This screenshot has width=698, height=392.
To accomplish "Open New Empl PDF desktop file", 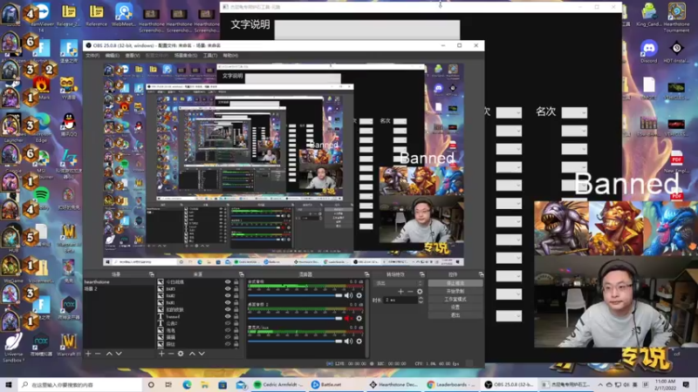I will (x=676, y=161).
